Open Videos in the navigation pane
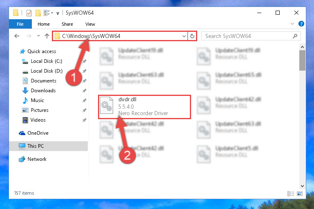314x209 pixels. click(x=38, y=120)
